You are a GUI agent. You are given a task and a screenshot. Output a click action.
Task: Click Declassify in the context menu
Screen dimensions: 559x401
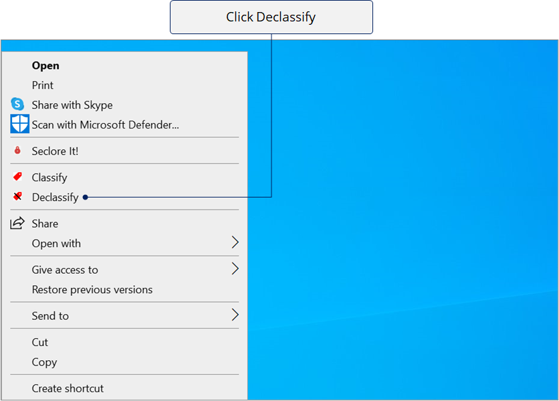[124, 197]
